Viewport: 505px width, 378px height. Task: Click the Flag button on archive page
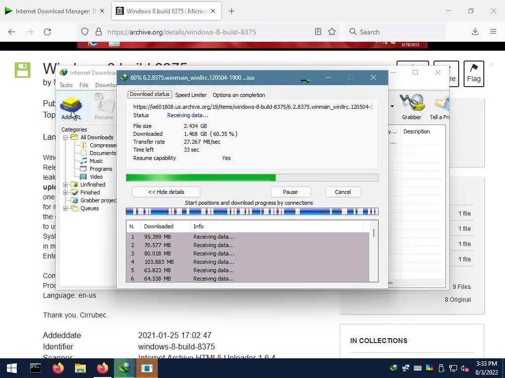474,74
